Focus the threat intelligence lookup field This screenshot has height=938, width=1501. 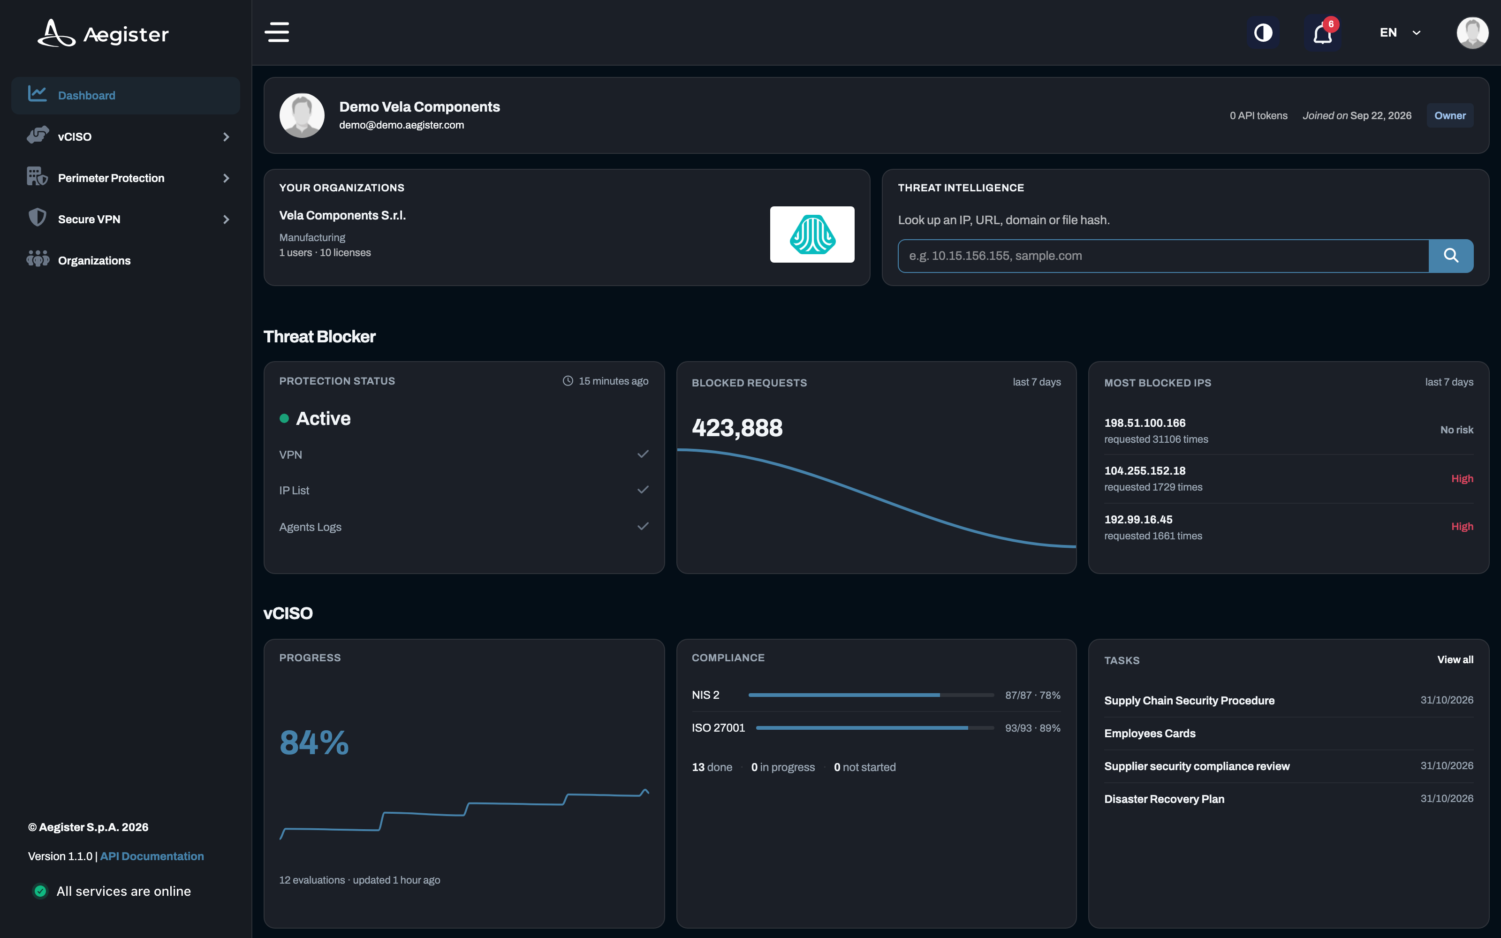point(1163,256)
